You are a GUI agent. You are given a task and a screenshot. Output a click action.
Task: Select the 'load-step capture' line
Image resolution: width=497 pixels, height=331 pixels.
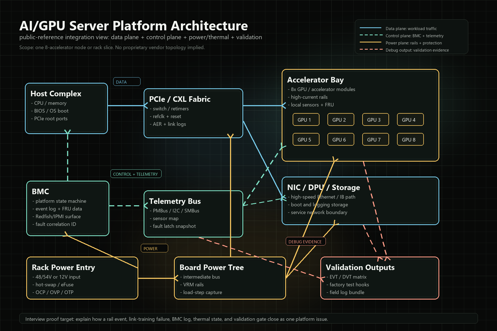click(201, 292)
